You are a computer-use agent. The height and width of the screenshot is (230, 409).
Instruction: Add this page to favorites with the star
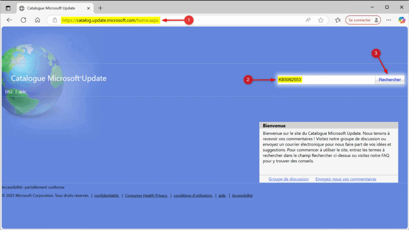point(321,20)
